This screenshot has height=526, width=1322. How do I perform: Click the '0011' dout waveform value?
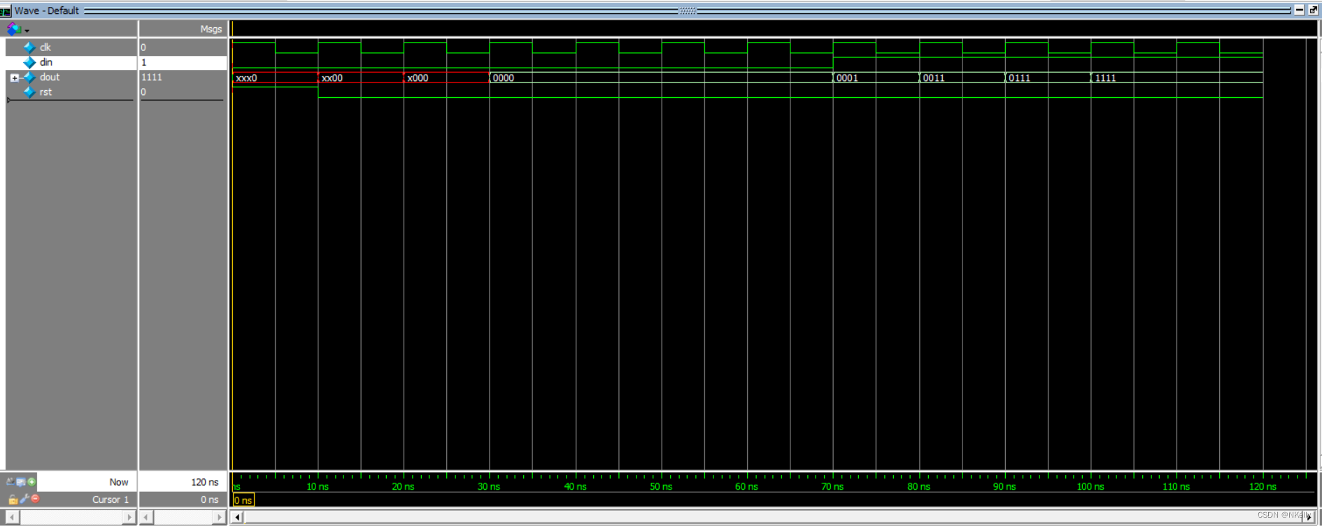(934, 78)
